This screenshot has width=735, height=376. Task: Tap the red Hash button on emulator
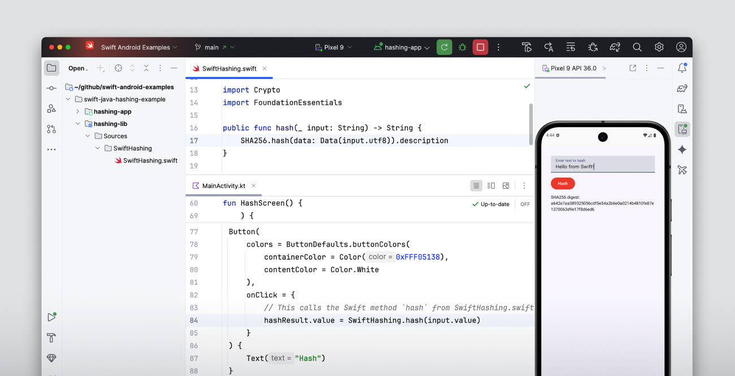[x=563, y=183]
